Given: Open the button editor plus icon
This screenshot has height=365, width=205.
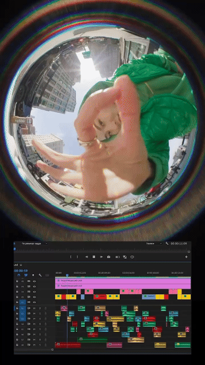Looking at the screenshot, I should pos(186,257).
